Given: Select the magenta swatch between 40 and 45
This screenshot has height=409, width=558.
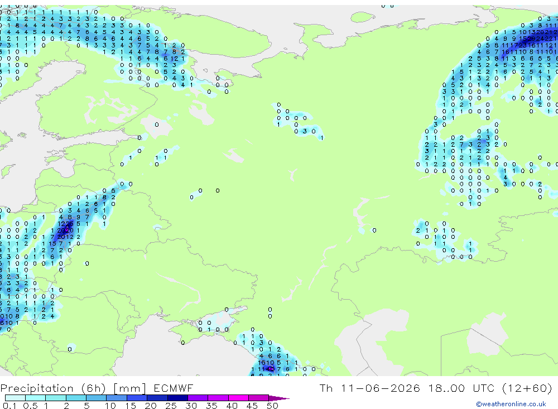Looking at the screenshot, I should point(238,398).
